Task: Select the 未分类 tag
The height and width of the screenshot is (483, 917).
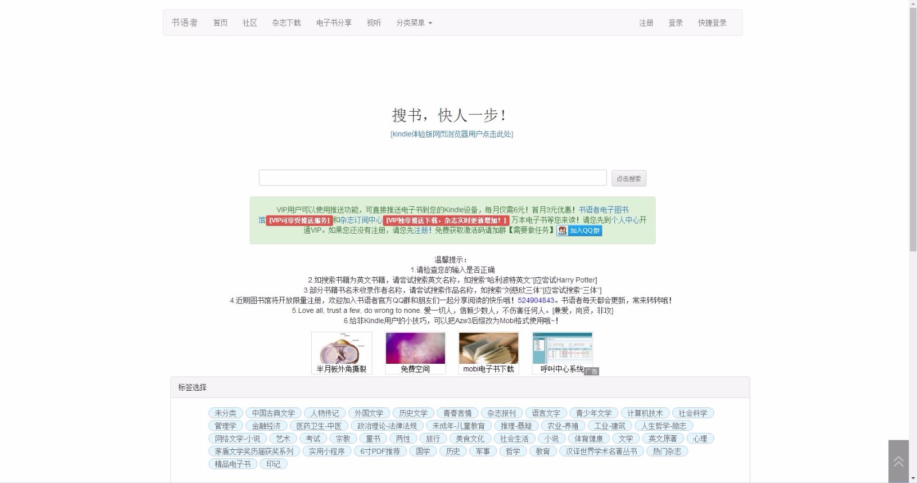Action: tap(225, 413)
